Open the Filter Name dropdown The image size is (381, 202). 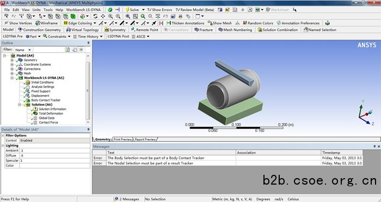23,50
